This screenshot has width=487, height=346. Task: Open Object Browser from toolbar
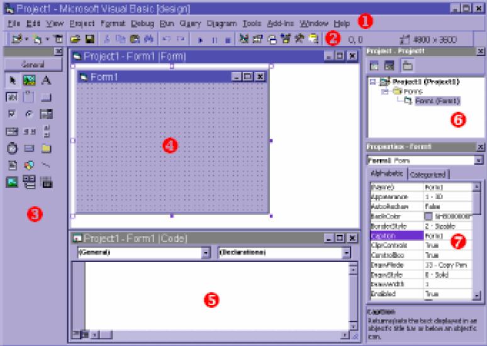click(x=286, y=39)
